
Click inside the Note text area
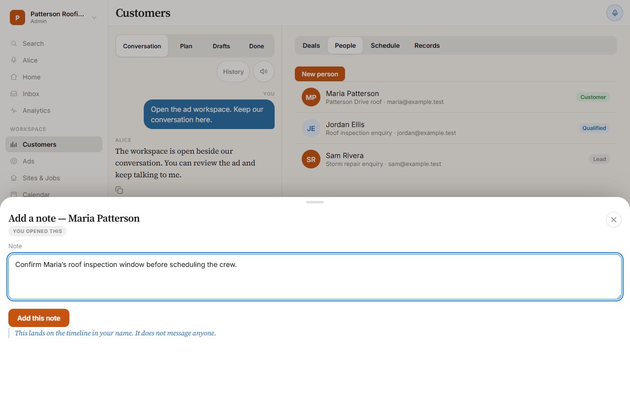315,277
